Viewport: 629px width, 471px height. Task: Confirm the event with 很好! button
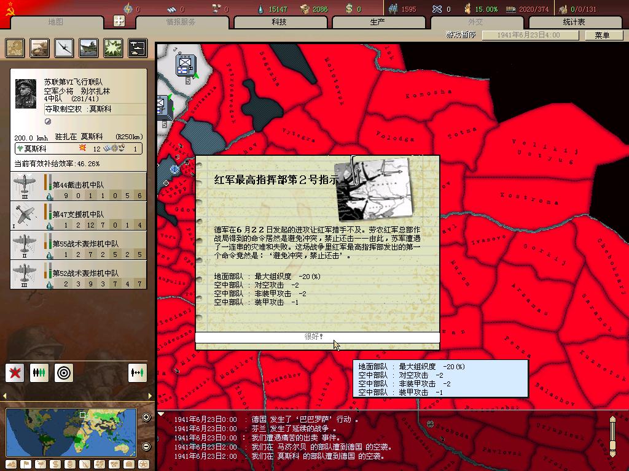317,337
